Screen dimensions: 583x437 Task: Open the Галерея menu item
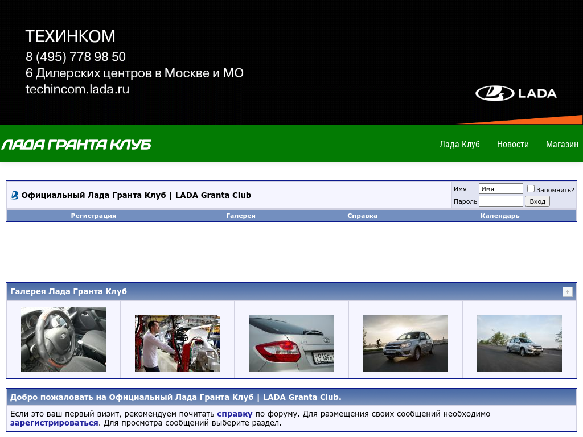point(240,216)
